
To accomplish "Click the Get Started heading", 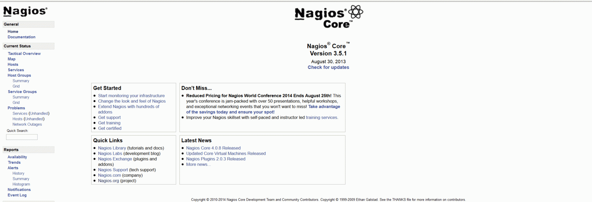I will pyautogui.click(x=107, y=88).
